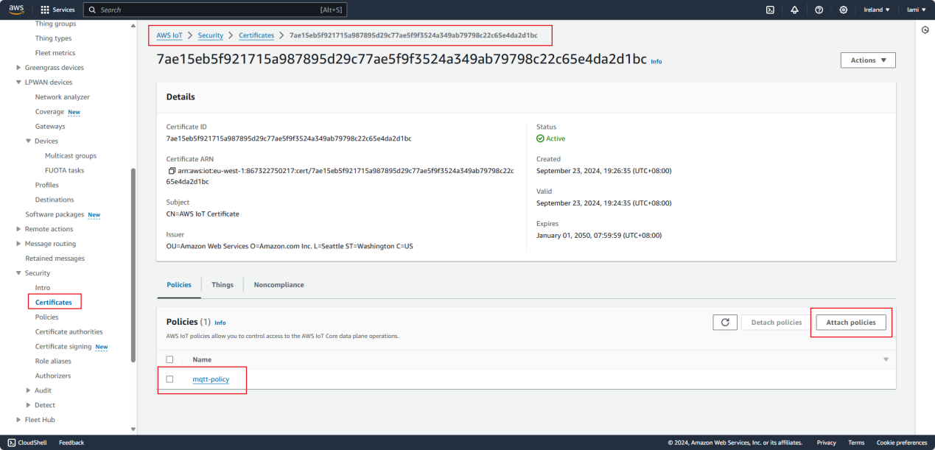The height and width of the screenshot is (450, 935).
Task: Open Fleet metrics in sidebar
Action: tap(55, 53)
